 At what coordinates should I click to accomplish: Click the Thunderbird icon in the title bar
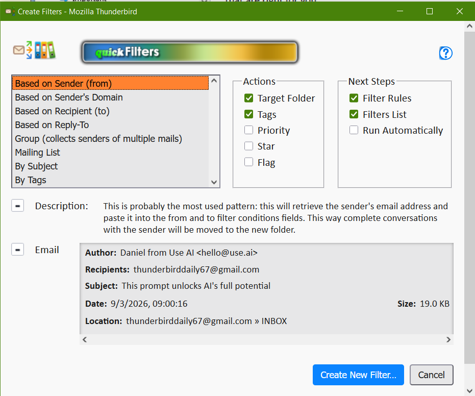(9, 11)
